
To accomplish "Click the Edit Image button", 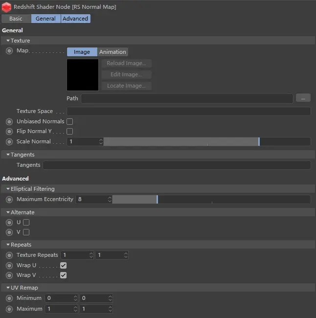I will (x=126, y=74).
